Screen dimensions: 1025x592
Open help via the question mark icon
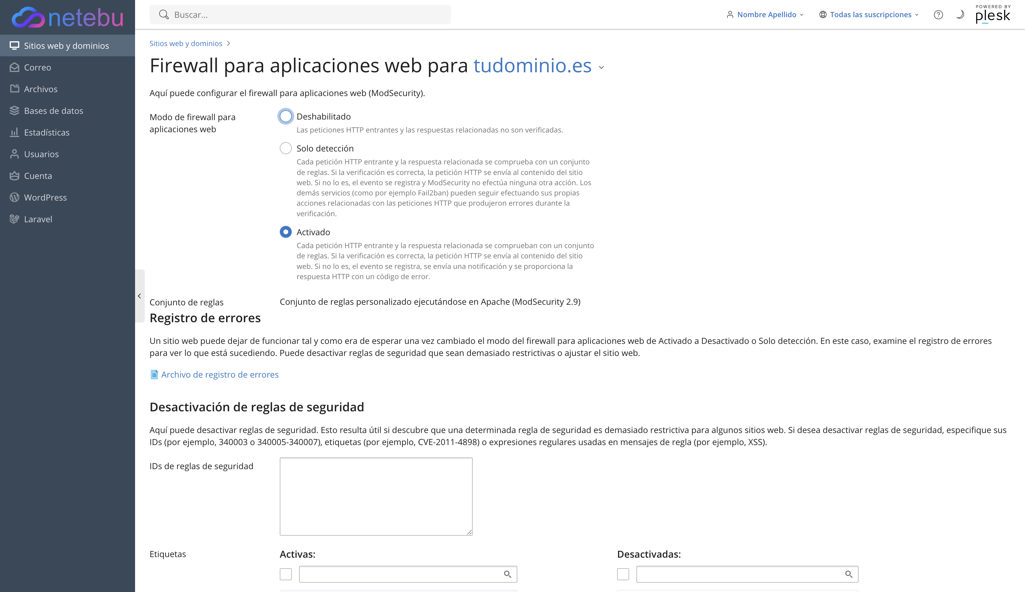click(x=938, y=15)
